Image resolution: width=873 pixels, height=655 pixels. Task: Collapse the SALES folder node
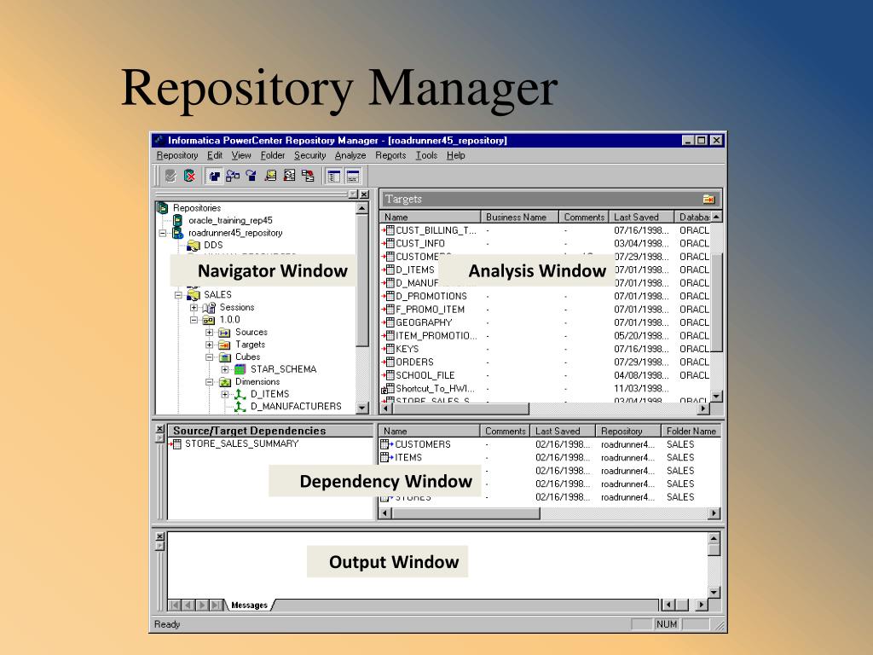click(x=178, y=295)
